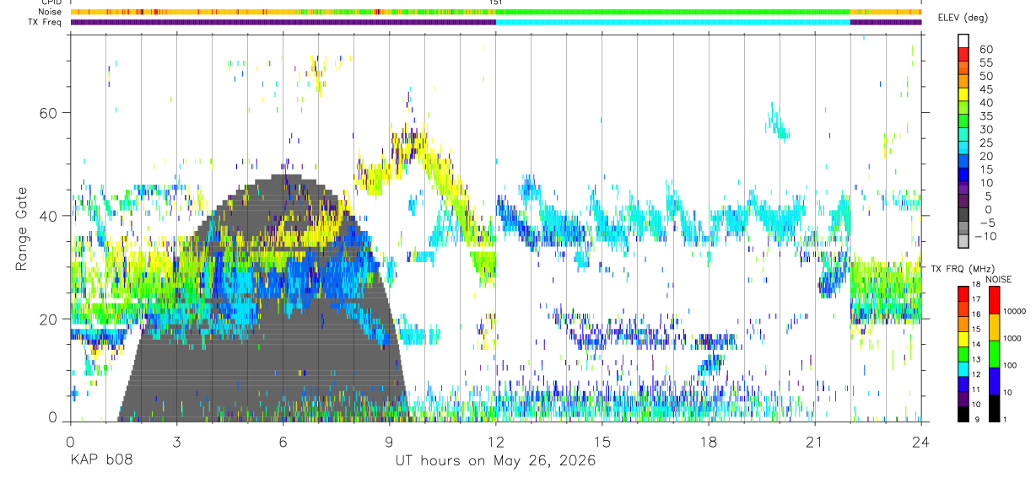Click the light gray bottom swatch of the ELEV colorbar

[x=964, y=240]
